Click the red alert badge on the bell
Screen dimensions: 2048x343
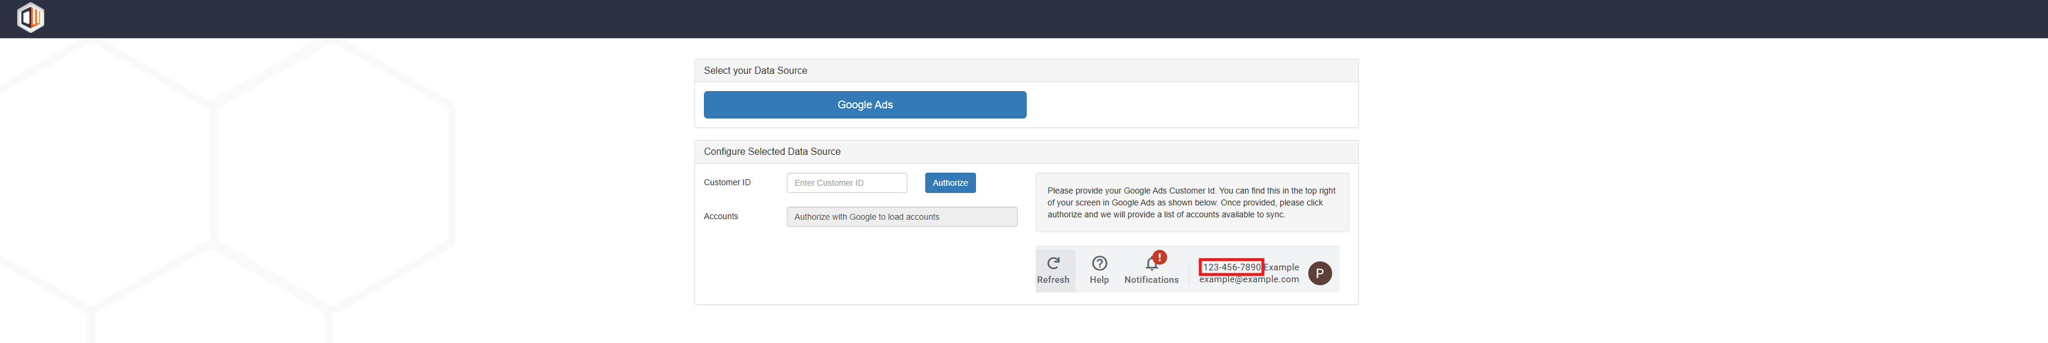pos(1160,257)
